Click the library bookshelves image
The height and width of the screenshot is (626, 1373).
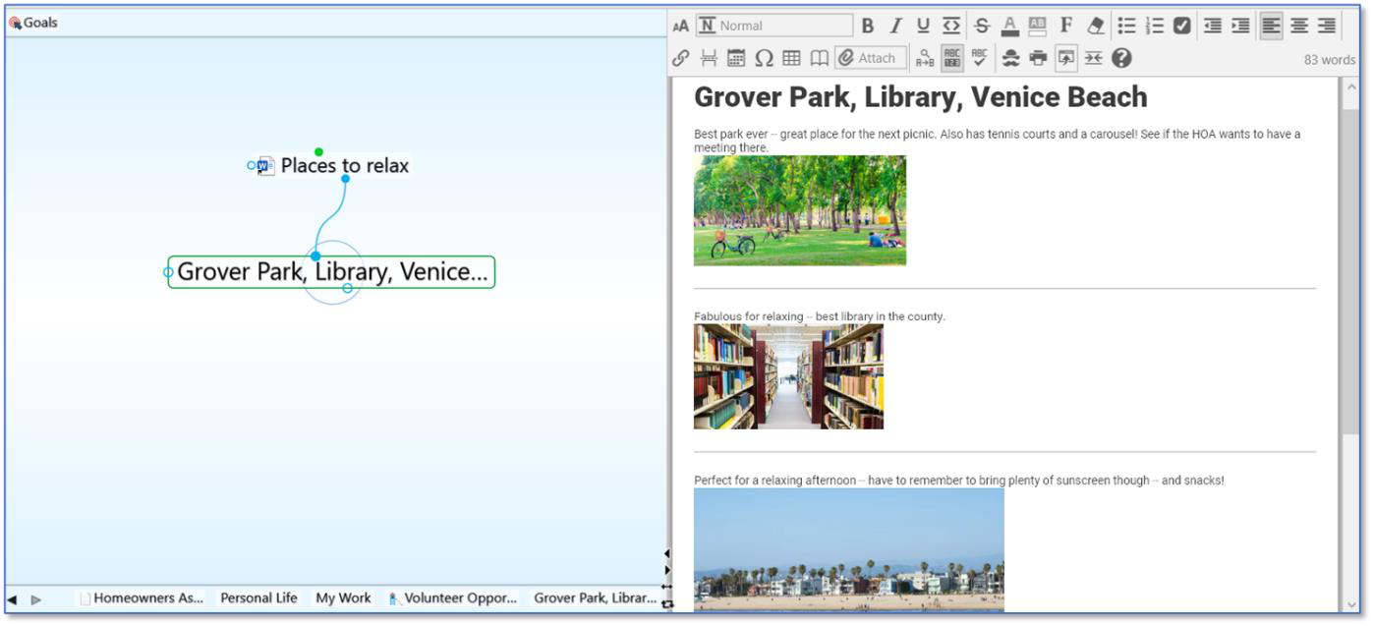pos(788,376)
